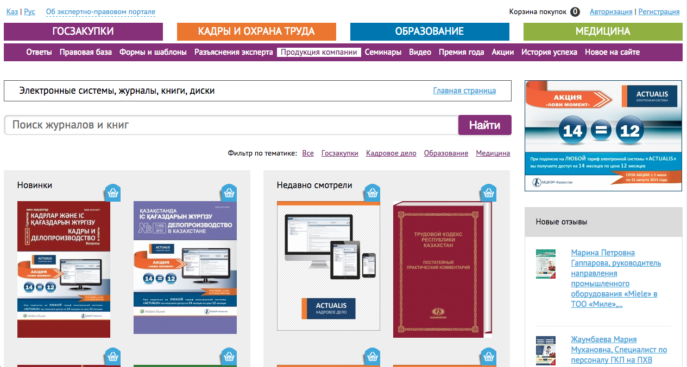Open Новое на сайте menu item
687x367 pixels.
coord(612,52)
